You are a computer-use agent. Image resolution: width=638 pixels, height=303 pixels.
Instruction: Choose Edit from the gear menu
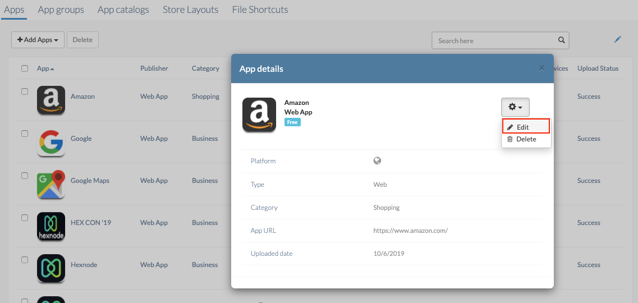click(x=526, y=127)
